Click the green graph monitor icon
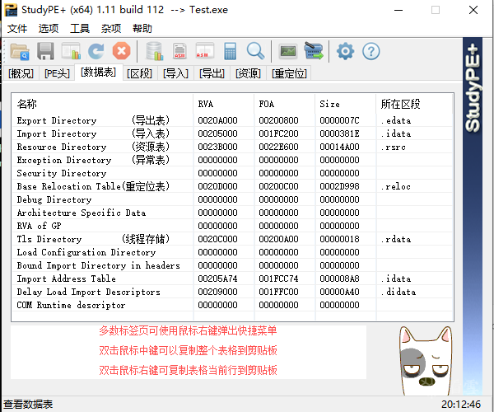 coord(288,51)
